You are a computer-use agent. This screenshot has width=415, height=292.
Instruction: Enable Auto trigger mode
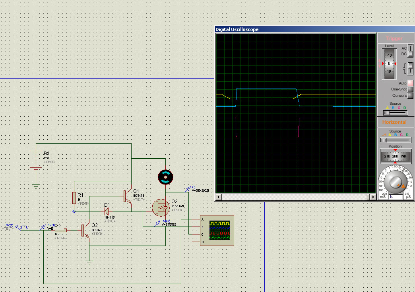click(410, 83)
